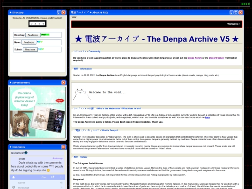Close the About & FAQ window

241,13
